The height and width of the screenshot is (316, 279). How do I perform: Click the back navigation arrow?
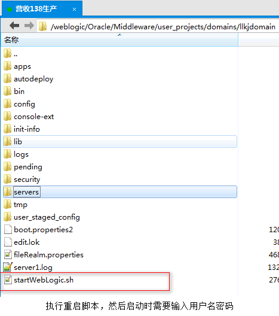(x=14, y=26)
